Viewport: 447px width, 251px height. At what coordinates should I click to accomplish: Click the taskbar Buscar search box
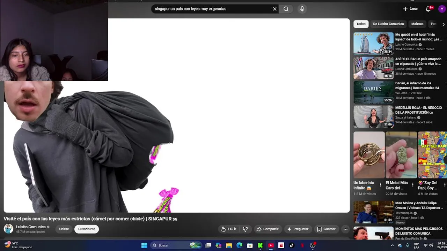(x=176, y=245)
